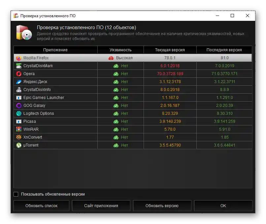Click current version '3.5.5.45790'

point(170,145)
